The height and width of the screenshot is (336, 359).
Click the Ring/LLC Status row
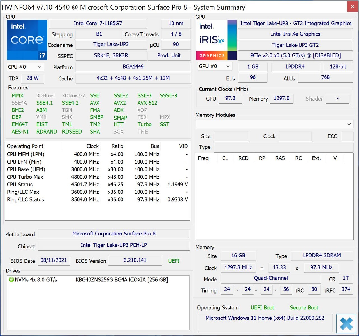coord(26,200)
